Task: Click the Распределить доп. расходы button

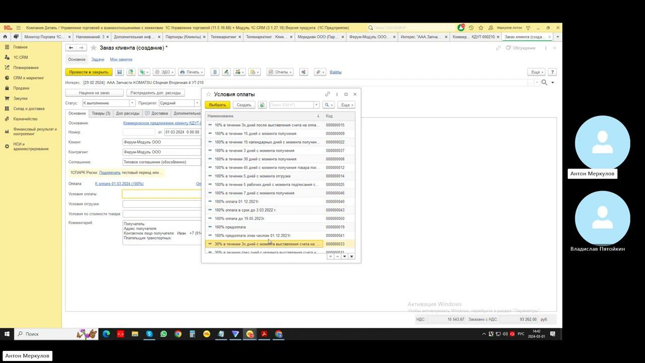Action: [156, 93]
